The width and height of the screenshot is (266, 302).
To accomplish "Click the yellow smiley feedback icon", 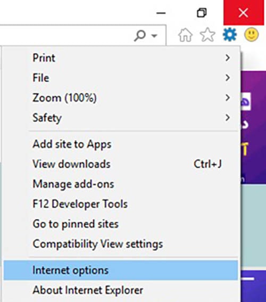I will (251, 35).
